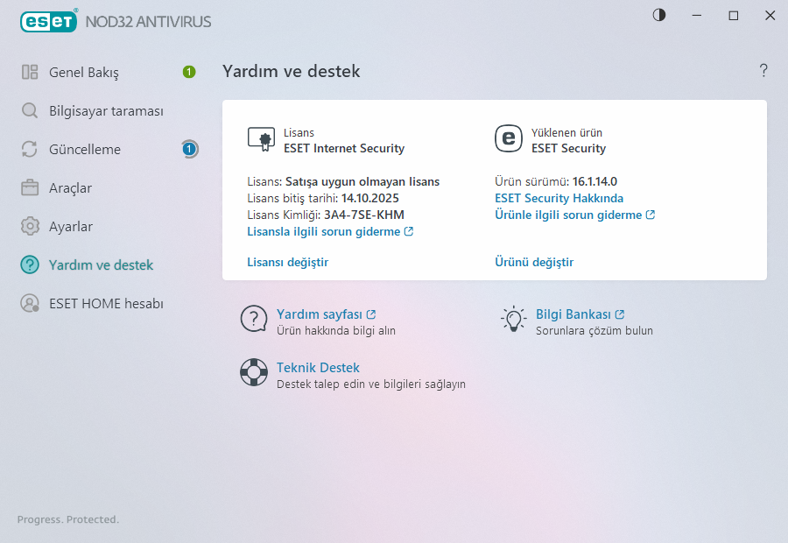Click the Güncelleme refresh arrows icon
788x543 pixels.
tap(30, 149)
